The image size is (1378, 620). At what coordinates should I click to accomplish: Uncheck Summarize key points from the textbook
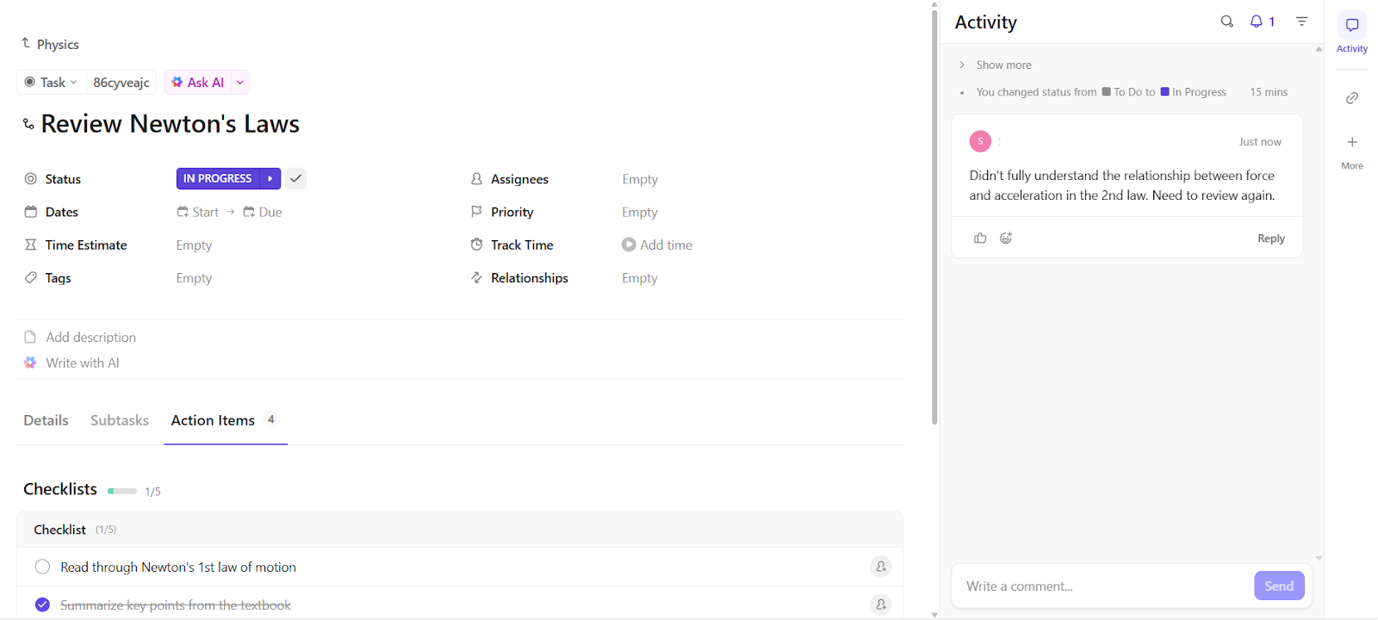(42, 604)
